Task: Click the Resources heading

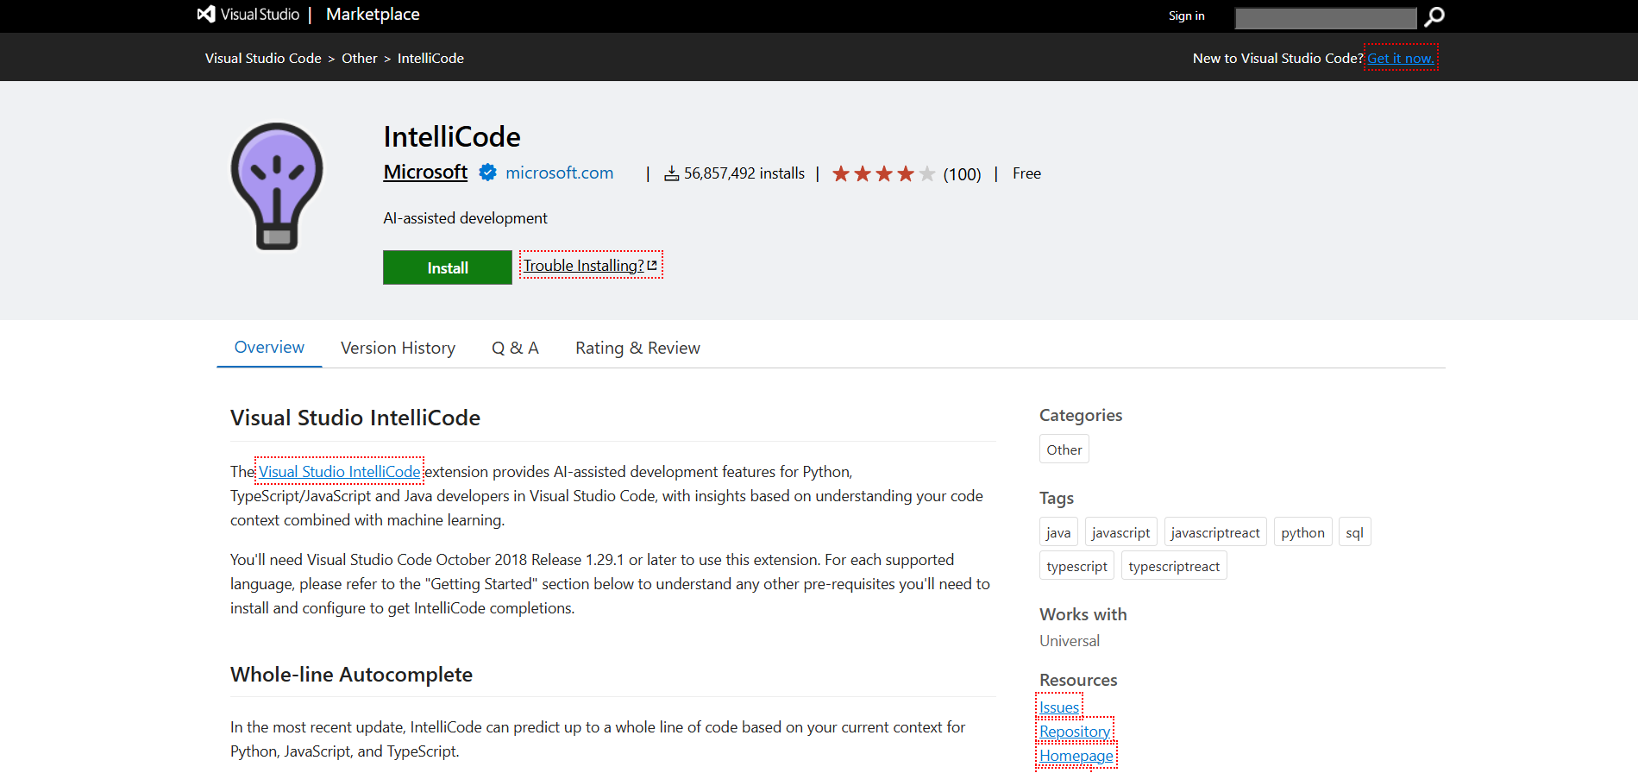Action: tap(1078, 680)
